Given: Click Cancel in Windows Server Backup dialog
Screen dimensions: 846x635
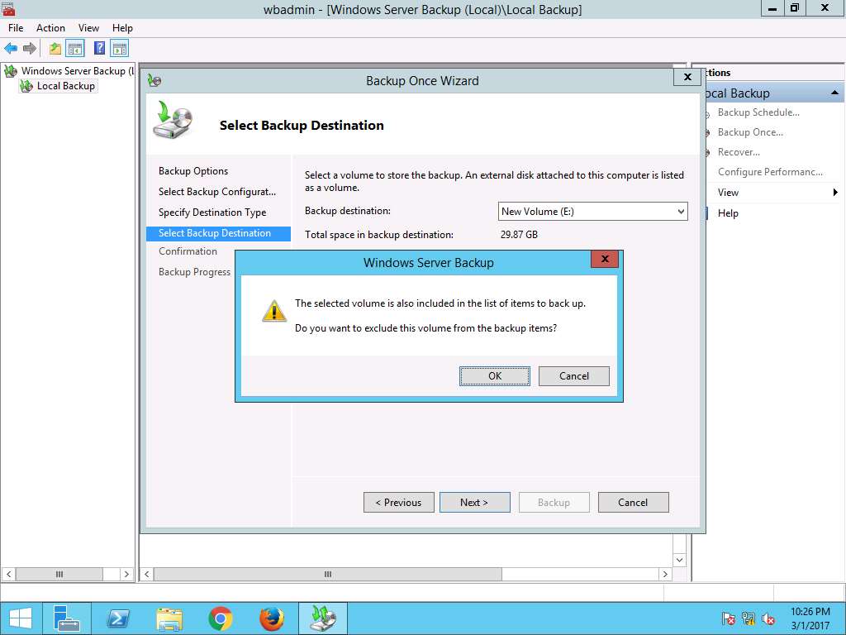Looking at the screenshot, I should 574,376.
